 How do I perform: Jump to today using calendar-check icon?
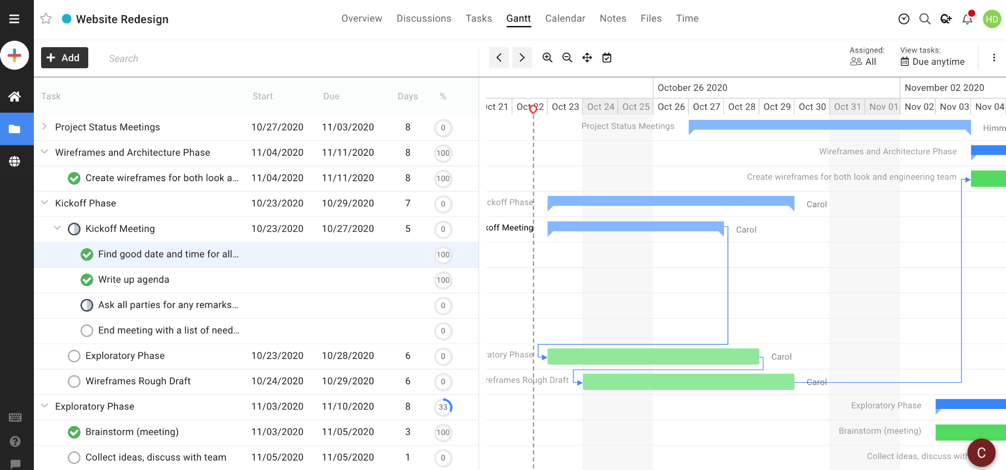(x=607, y=58)
